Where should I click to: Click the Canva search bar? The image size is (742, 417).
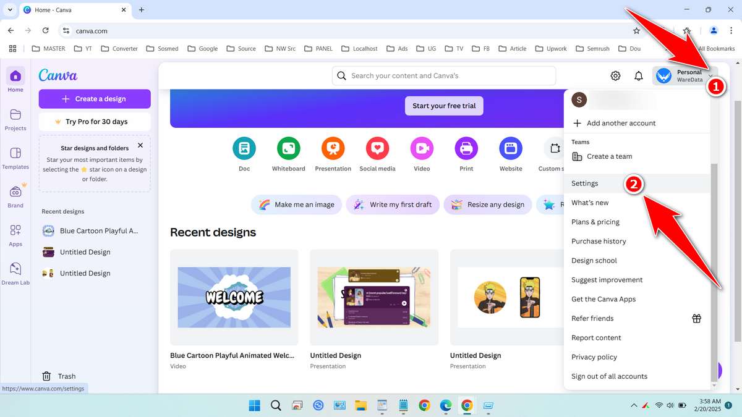click(443, 75)
